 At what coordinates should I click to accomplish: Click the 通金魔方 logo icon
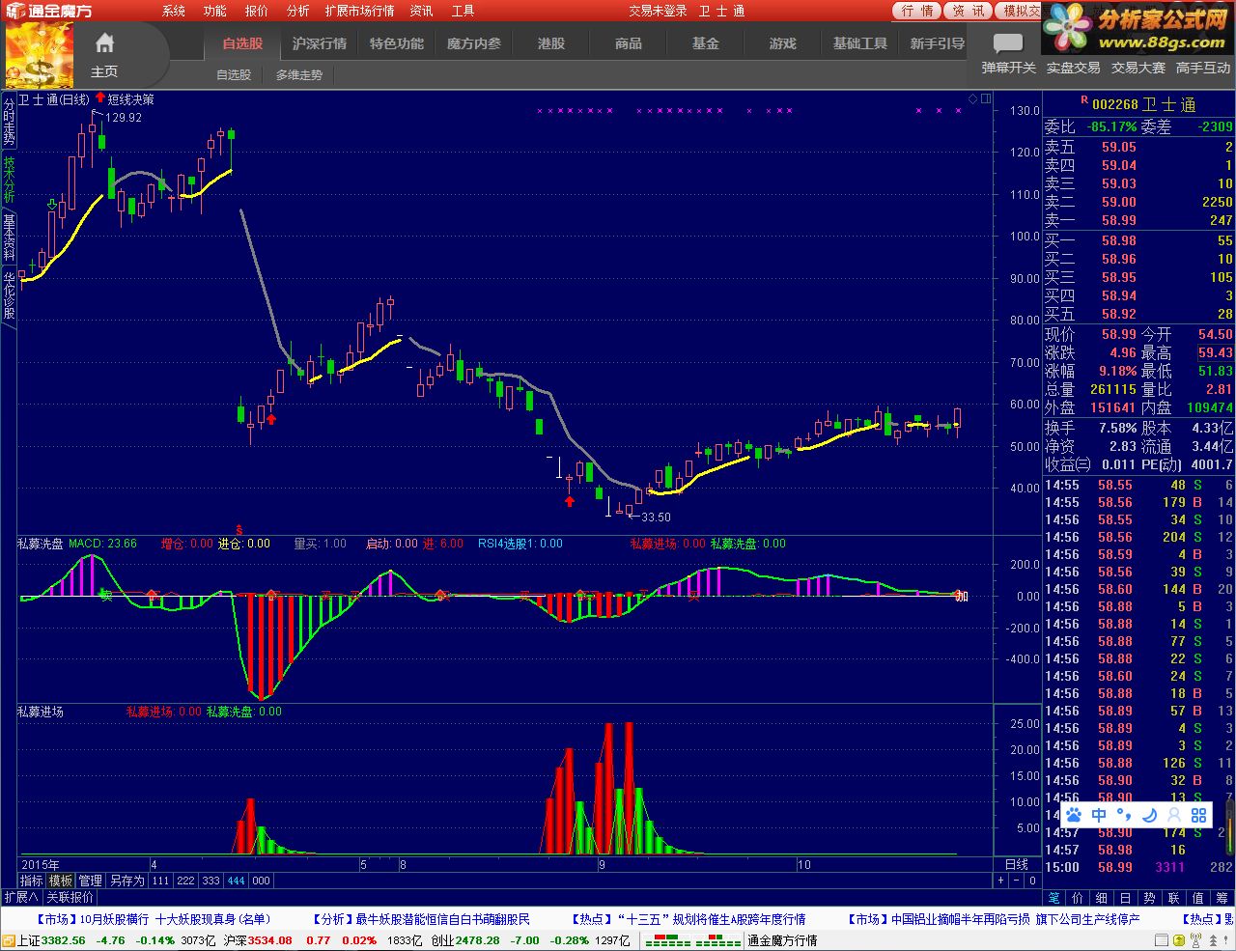click(14, 11)
